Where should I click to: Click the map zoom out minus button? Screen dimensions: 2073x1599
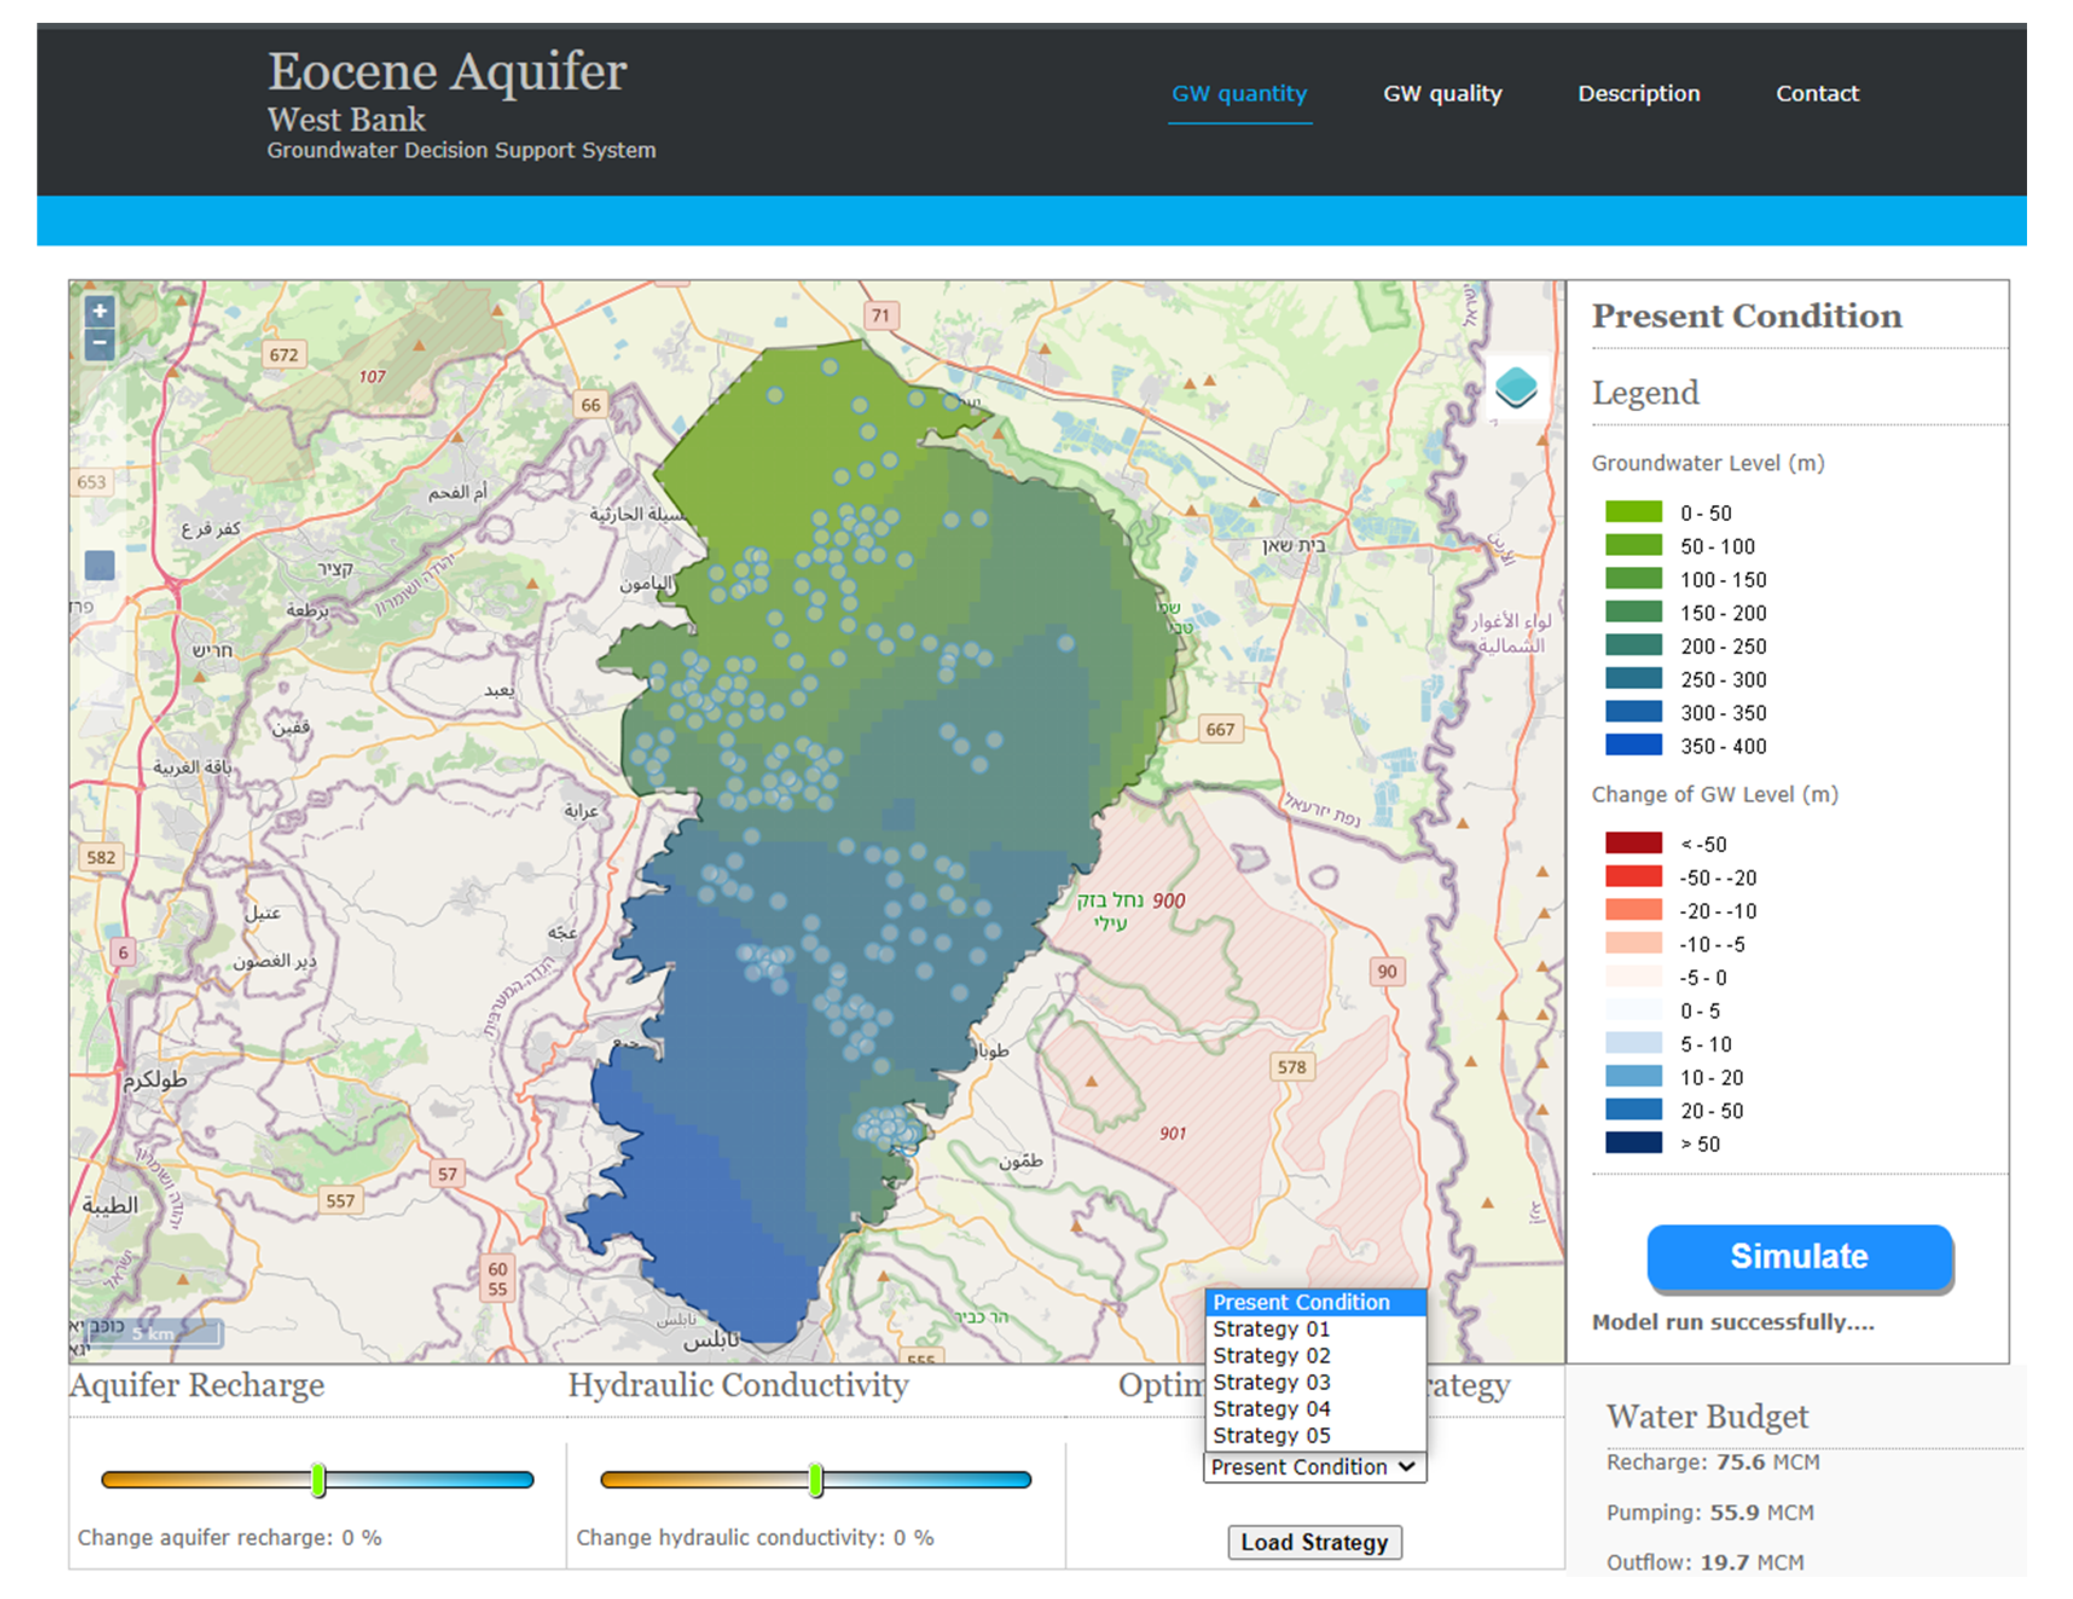(100, 343)
